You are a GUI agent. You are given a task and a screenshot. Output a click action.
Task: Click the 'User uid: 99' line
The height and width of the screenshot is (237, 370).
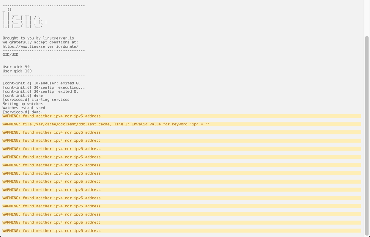pos(16,67)
